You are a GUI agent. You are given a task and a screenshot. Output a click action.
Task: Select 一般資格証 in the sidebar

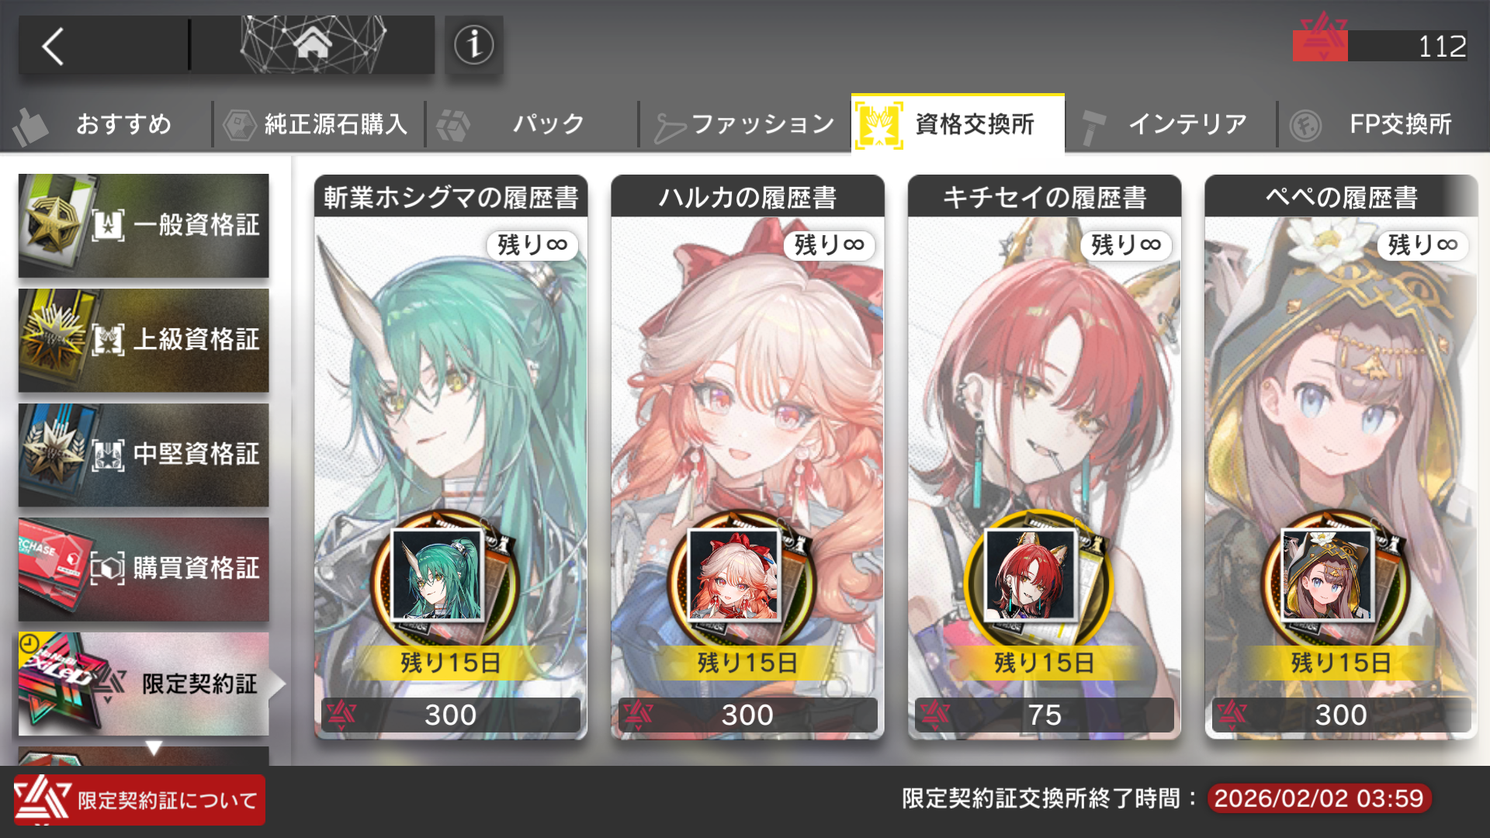click(144, 225)
